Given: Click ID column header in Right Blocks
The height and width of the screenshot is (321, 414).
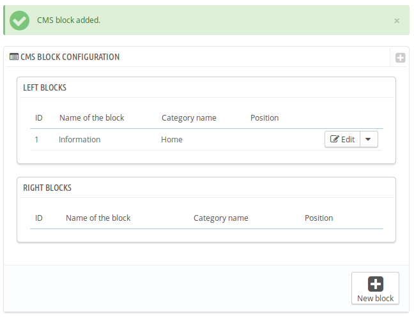Looking at the screenshot, I should (39, 218).
